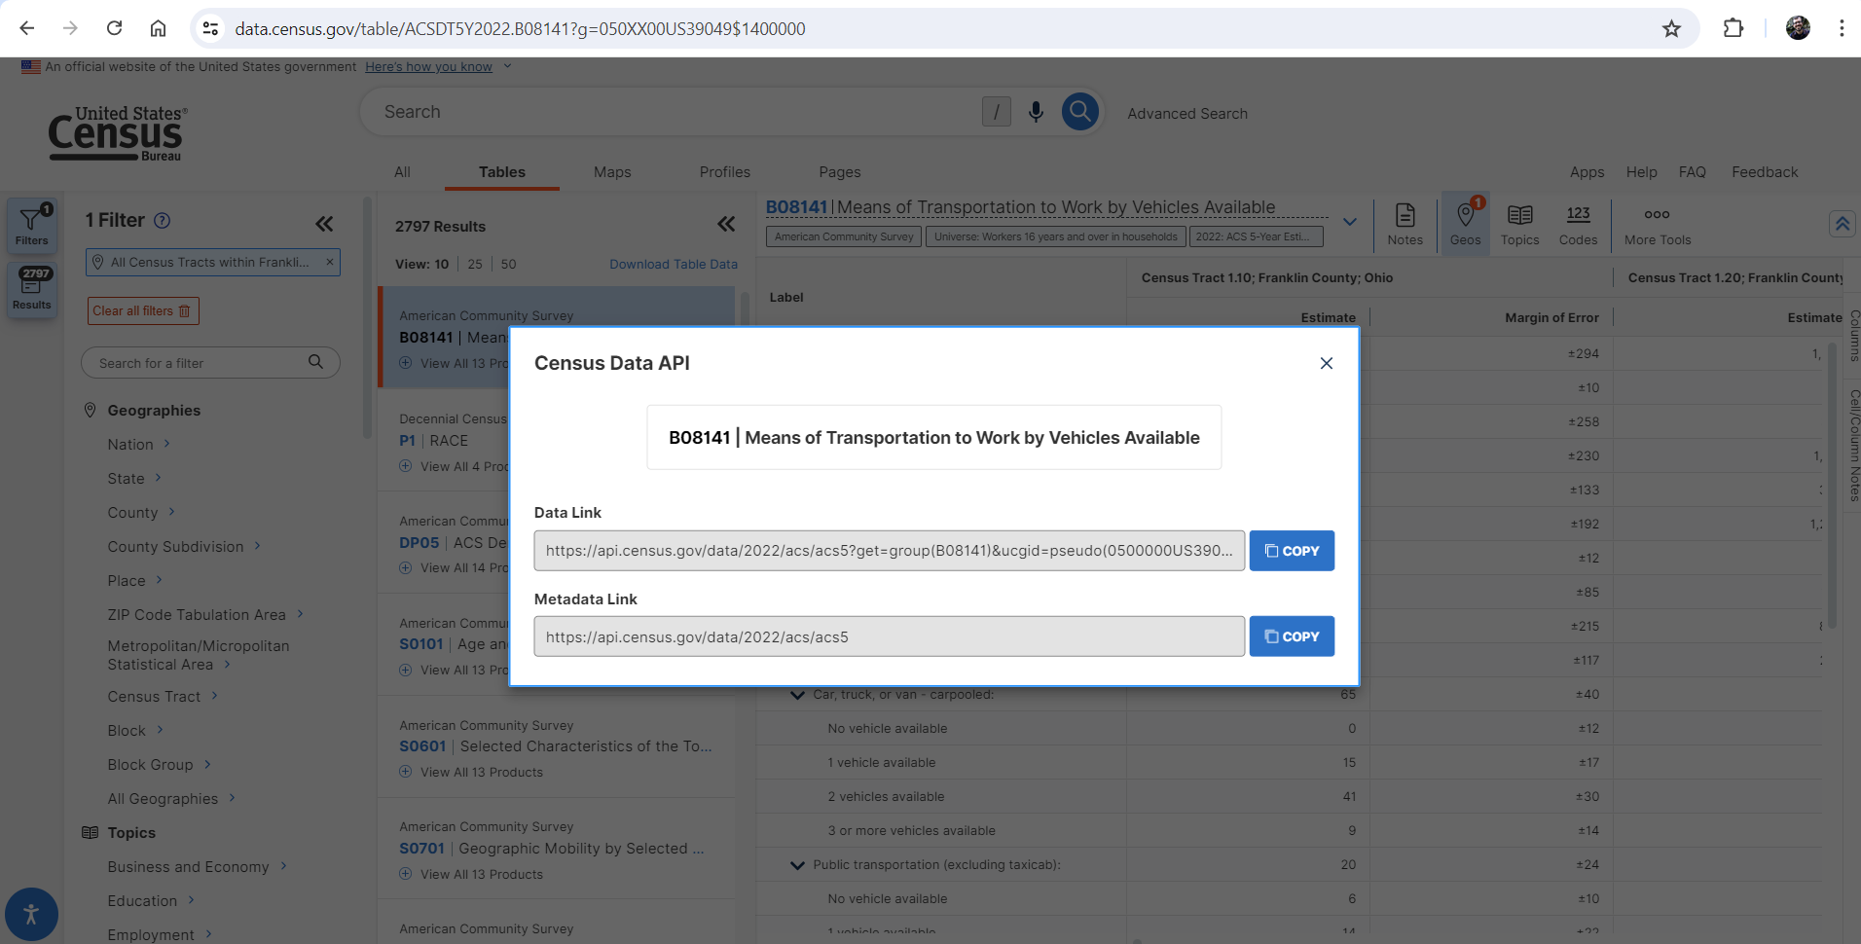Click the blue search magnifier button
Screen dimensions: 1861x944
coord(1079,112)
